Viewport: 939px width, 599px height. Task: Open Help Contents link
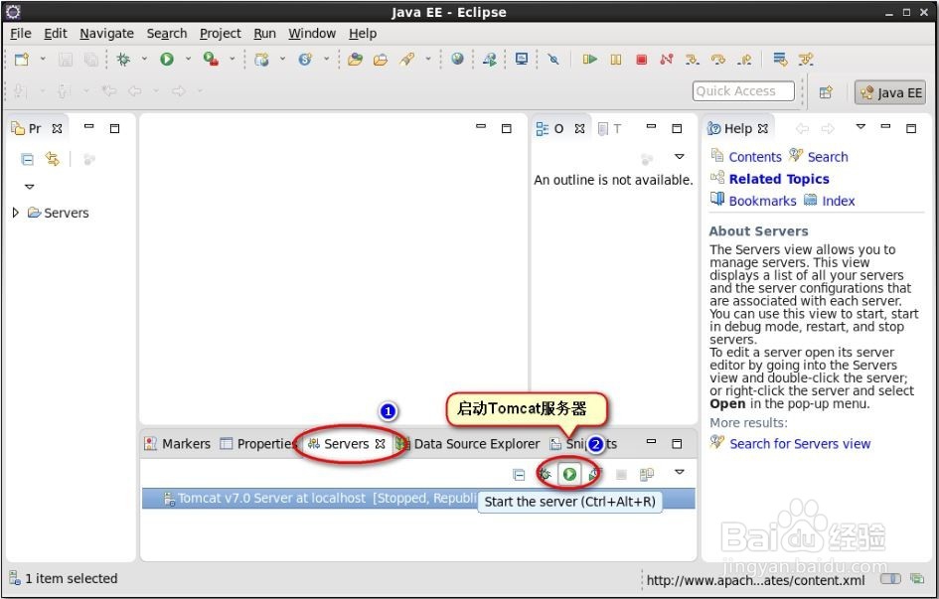755,157
